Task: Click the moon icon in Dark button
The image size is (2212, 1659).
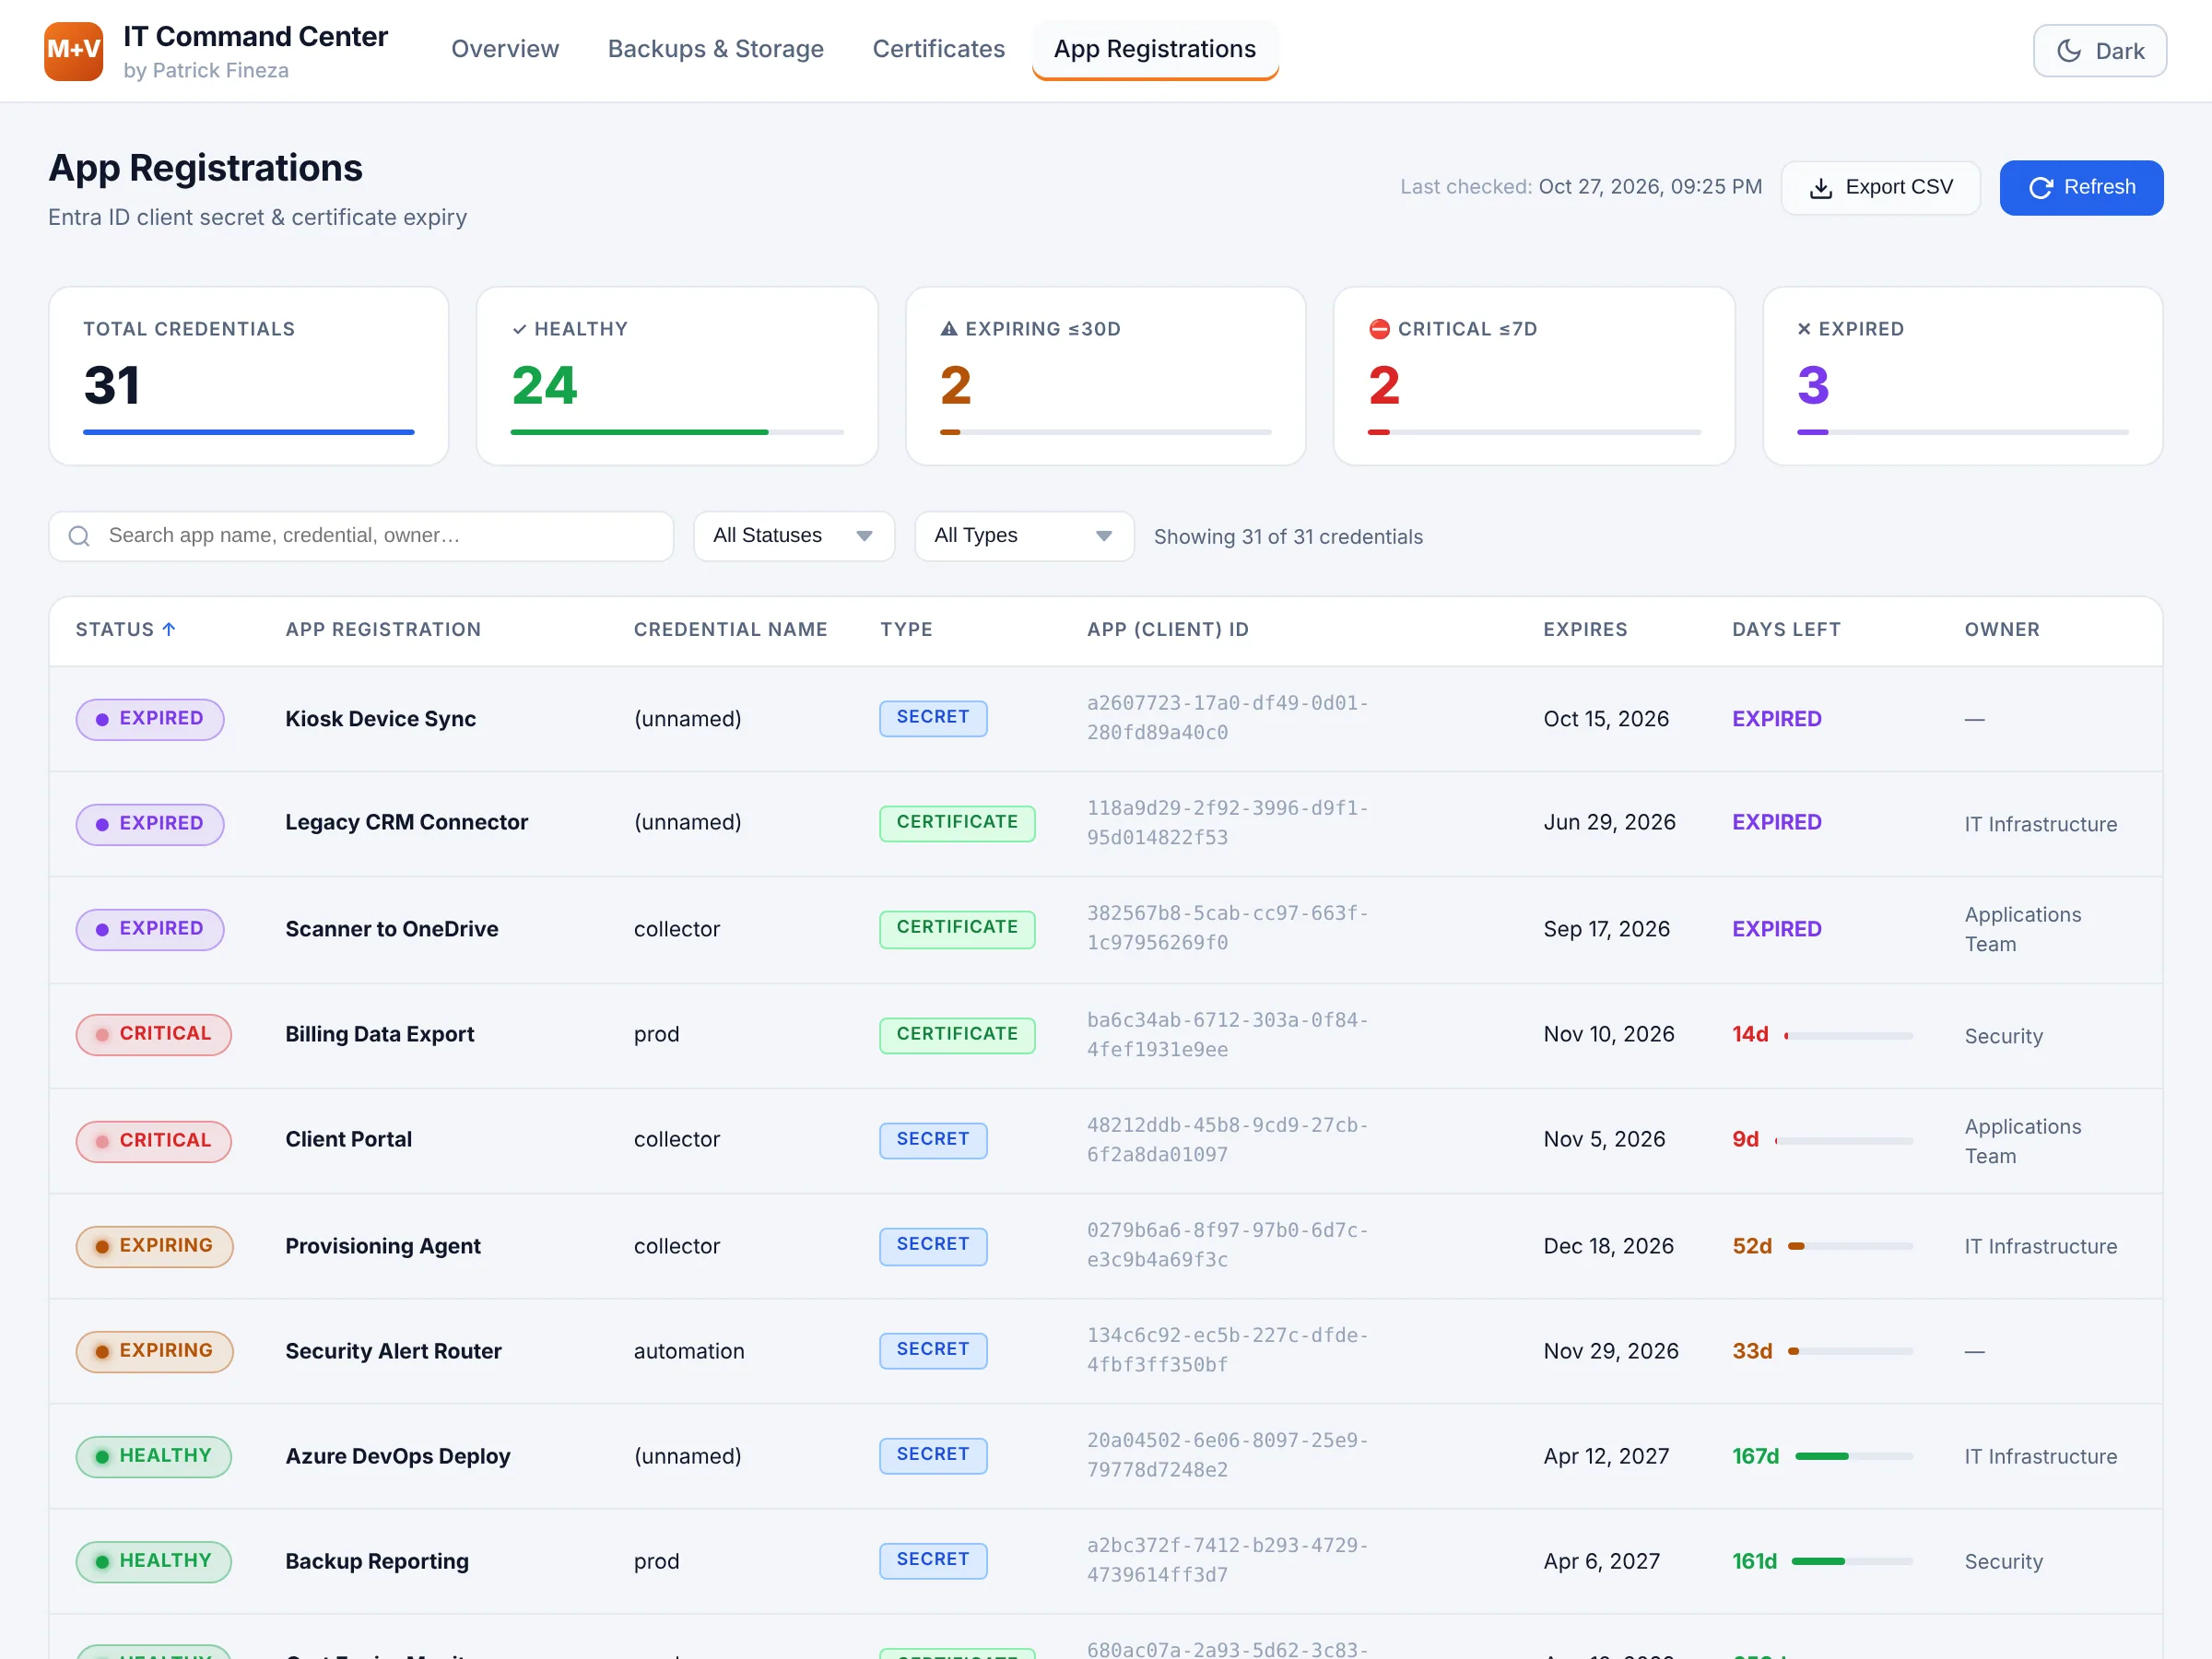Action: tap(2069, 51)
